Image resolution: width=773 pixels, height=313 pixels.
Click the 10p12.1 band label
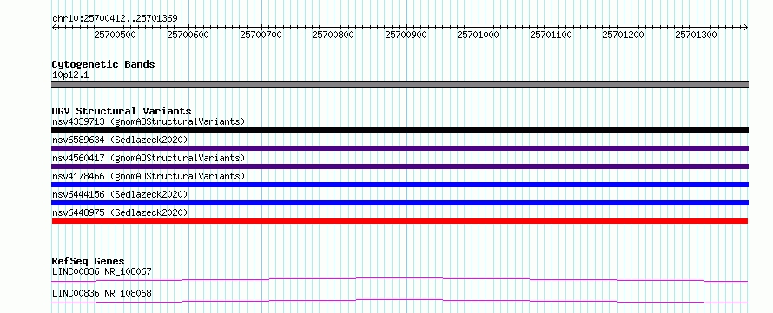click(x=70, y=75)
